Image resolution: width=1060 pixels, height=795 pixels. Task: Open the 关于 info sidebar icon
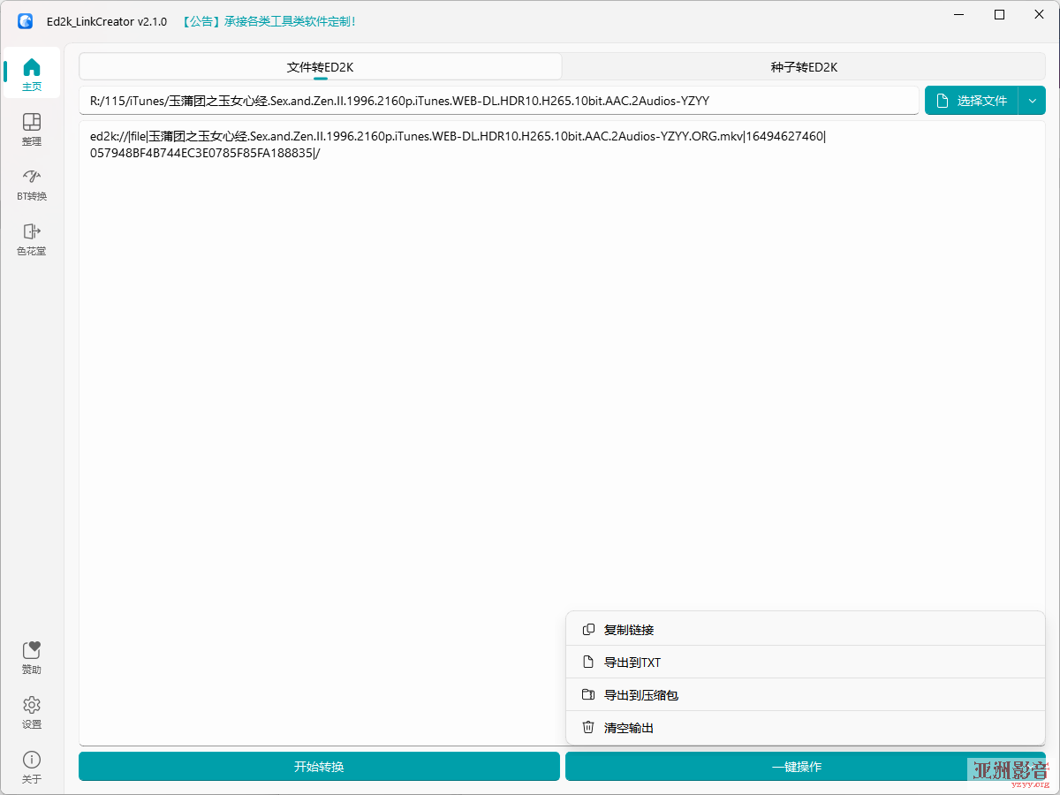pyautogui.click(x=32, y=767)
